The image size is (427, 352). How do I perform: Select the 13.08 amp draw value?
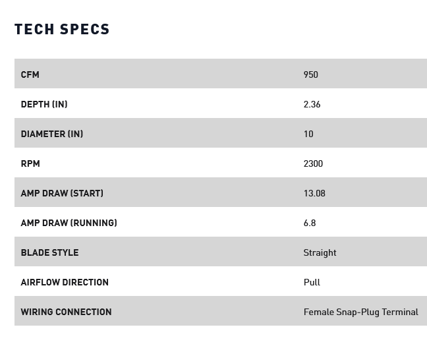tap(315, 193)
